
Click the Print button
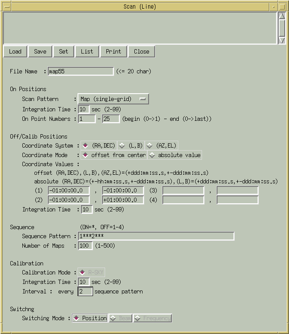tap(114, 52)
